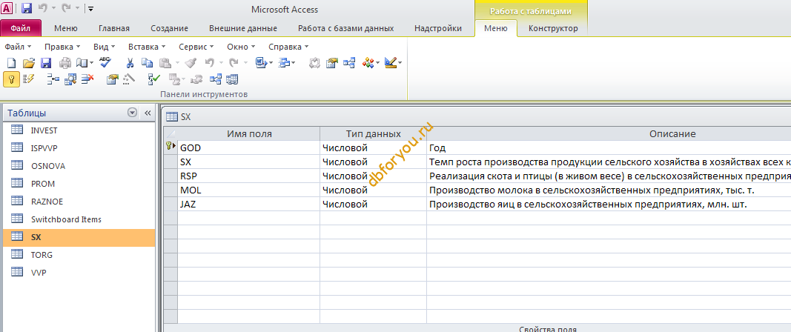Expand the Paste options dropdown arrow
This screenshot has height=332, width=791.
tap(177, 63)
